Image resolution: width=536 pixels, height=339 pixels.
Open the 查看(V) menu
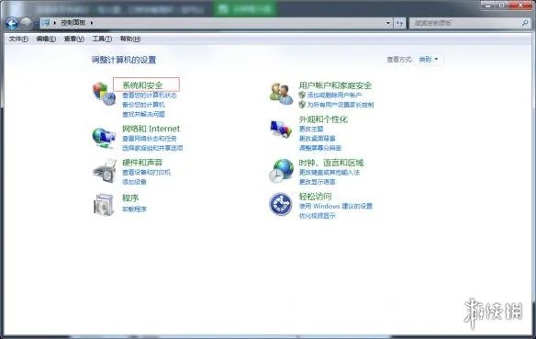point(74,39)
